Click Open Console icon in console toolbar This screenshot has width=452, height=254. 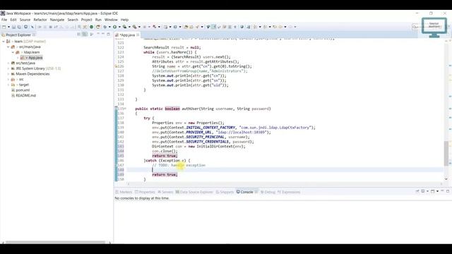pyautogui.click(x=433, y=191)
